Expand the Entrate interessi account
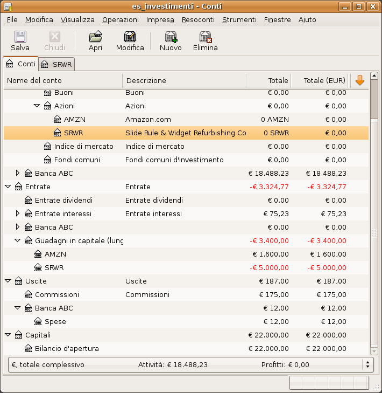Screen dimensions: 382x393 click(x=18, y=213)
